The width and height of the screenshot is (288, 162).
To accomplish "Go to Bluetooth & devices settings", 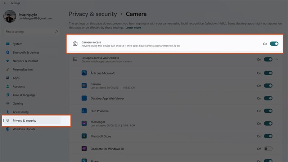I will coord(26,53).
